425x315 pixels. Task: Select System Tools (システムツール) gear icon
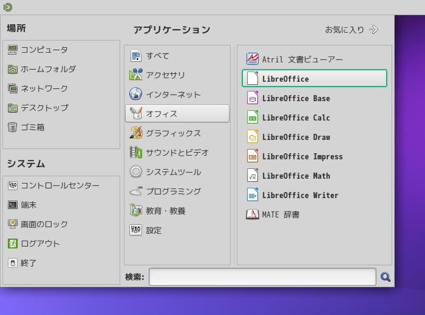pos(136,171)
